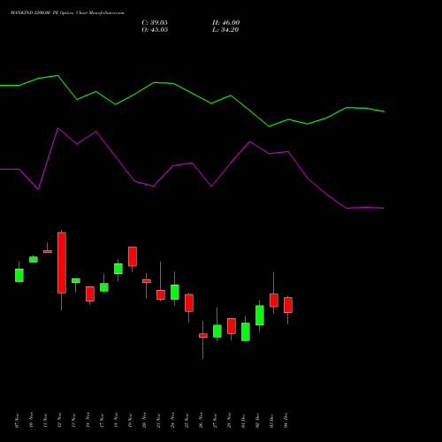Image resolution: width=442 pixels, height=442 pixels.
Task: Click the red candlestick above 19 Nov
Action: click(x=133, y=256)
